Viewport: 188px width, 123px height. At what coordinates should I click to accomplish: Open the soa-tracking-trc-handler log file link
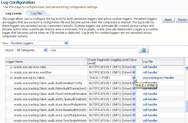click(x=158, y=78)
